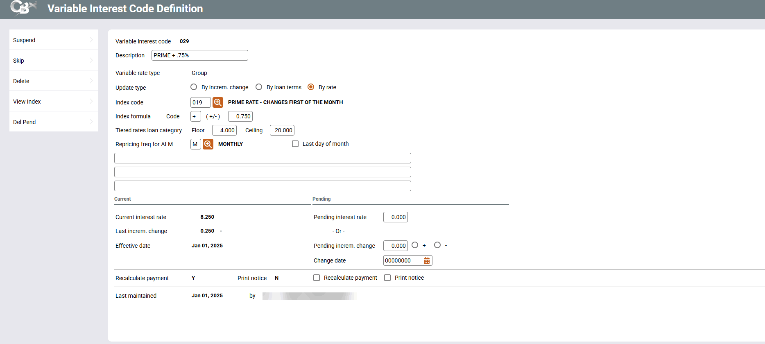Viewport: 765px width, 344px height.
Task: Choose the By rate radio option
Action: (311, 87)
